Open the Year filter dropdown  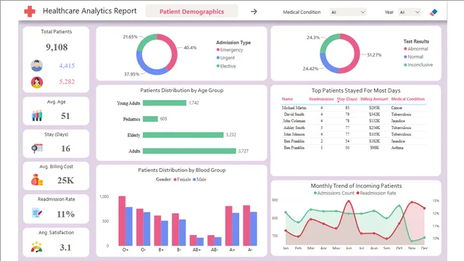pyautogui.click(x=410, y=12)
